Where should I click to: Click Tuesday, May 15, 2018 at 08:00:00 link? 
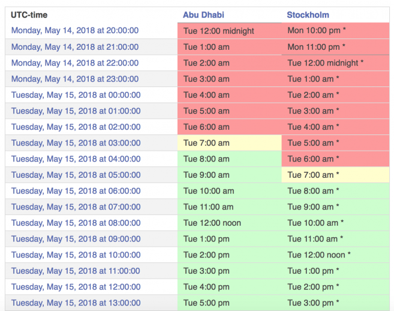coord(76,223)
